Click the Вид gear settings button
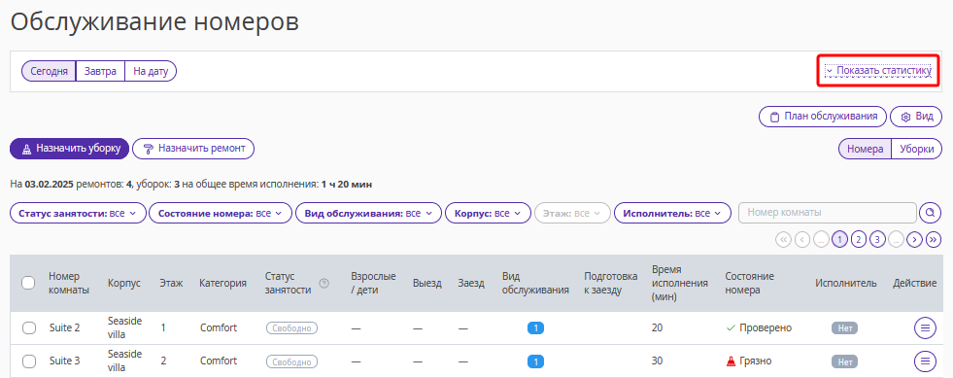This screenshot has width=953, height=378. click(915, 116)
